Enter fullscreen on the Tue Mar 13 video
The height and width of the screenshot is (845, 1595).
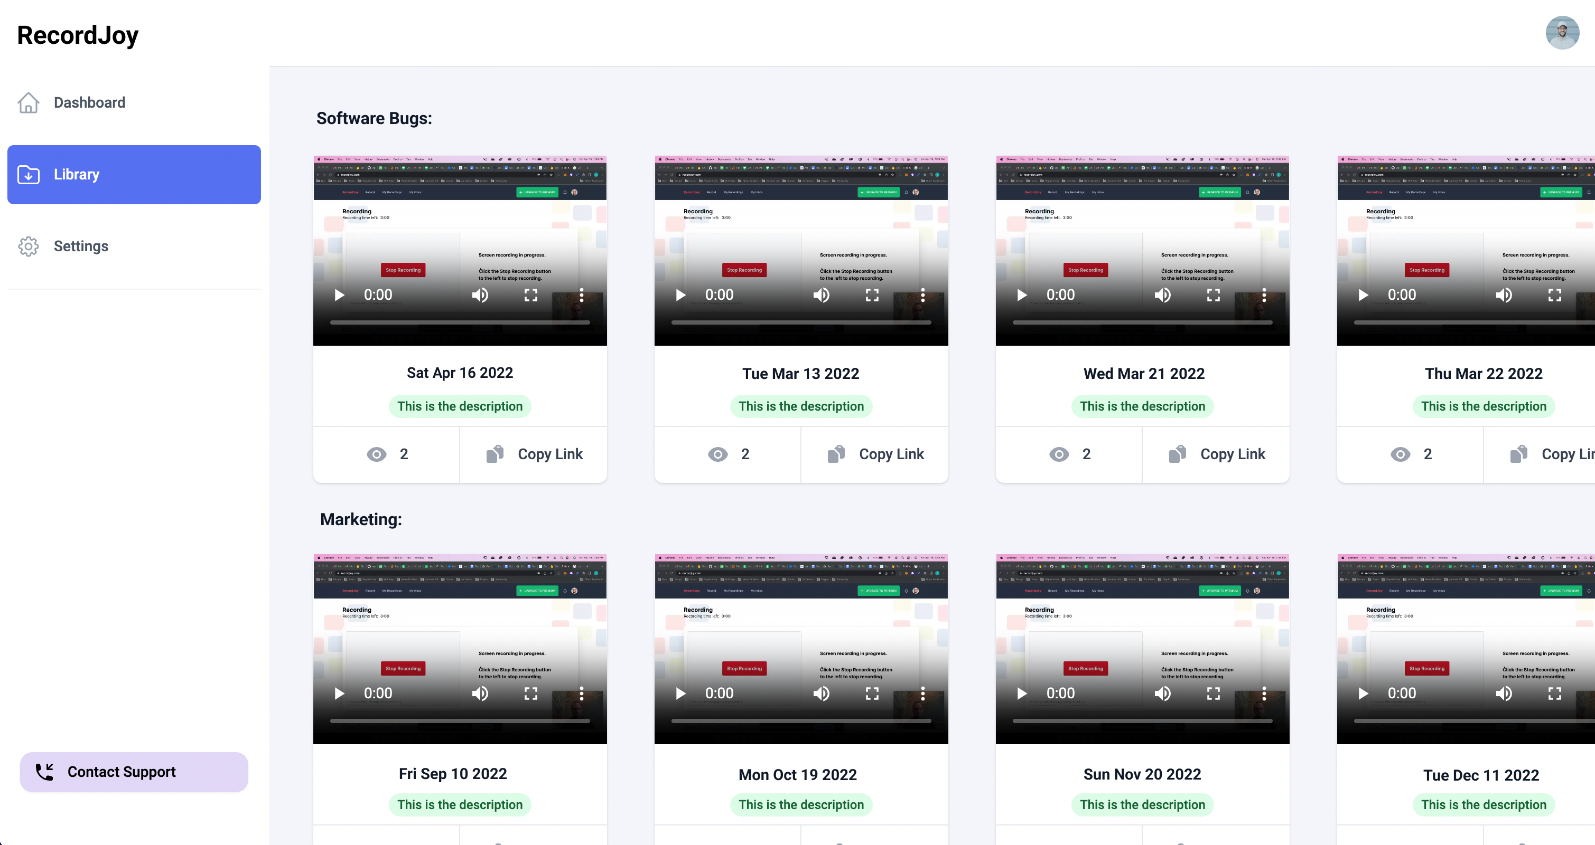tap(872, 295)
